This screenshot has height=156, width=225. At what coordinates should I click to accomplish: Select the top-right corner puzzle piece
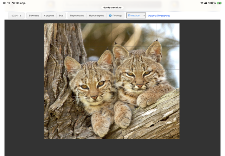click(x=168, y=35)
